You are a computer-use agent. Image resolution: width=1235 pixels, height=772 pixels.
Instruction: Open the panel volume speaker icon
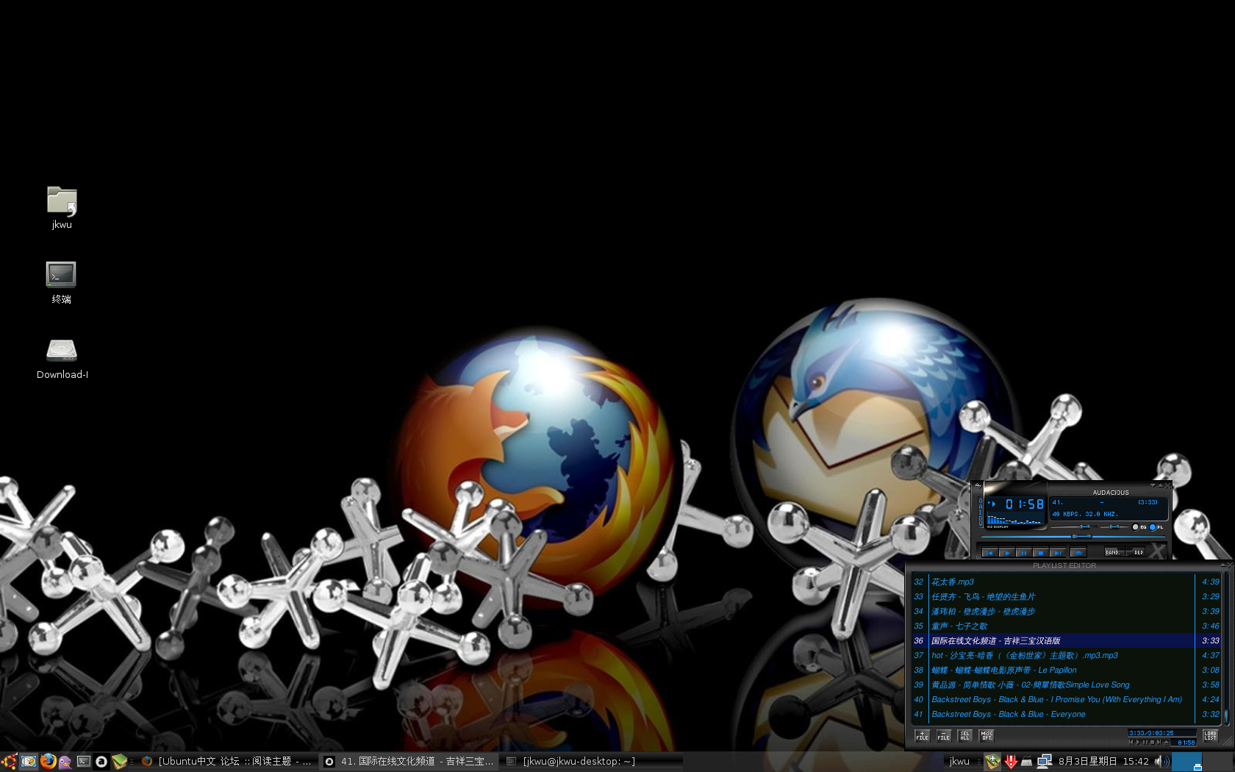(x=1161, y=762)
